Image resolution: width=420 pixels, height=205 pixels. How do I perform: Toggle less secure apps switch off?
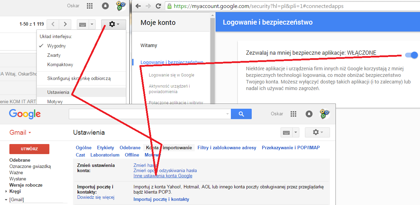[411, 55]
